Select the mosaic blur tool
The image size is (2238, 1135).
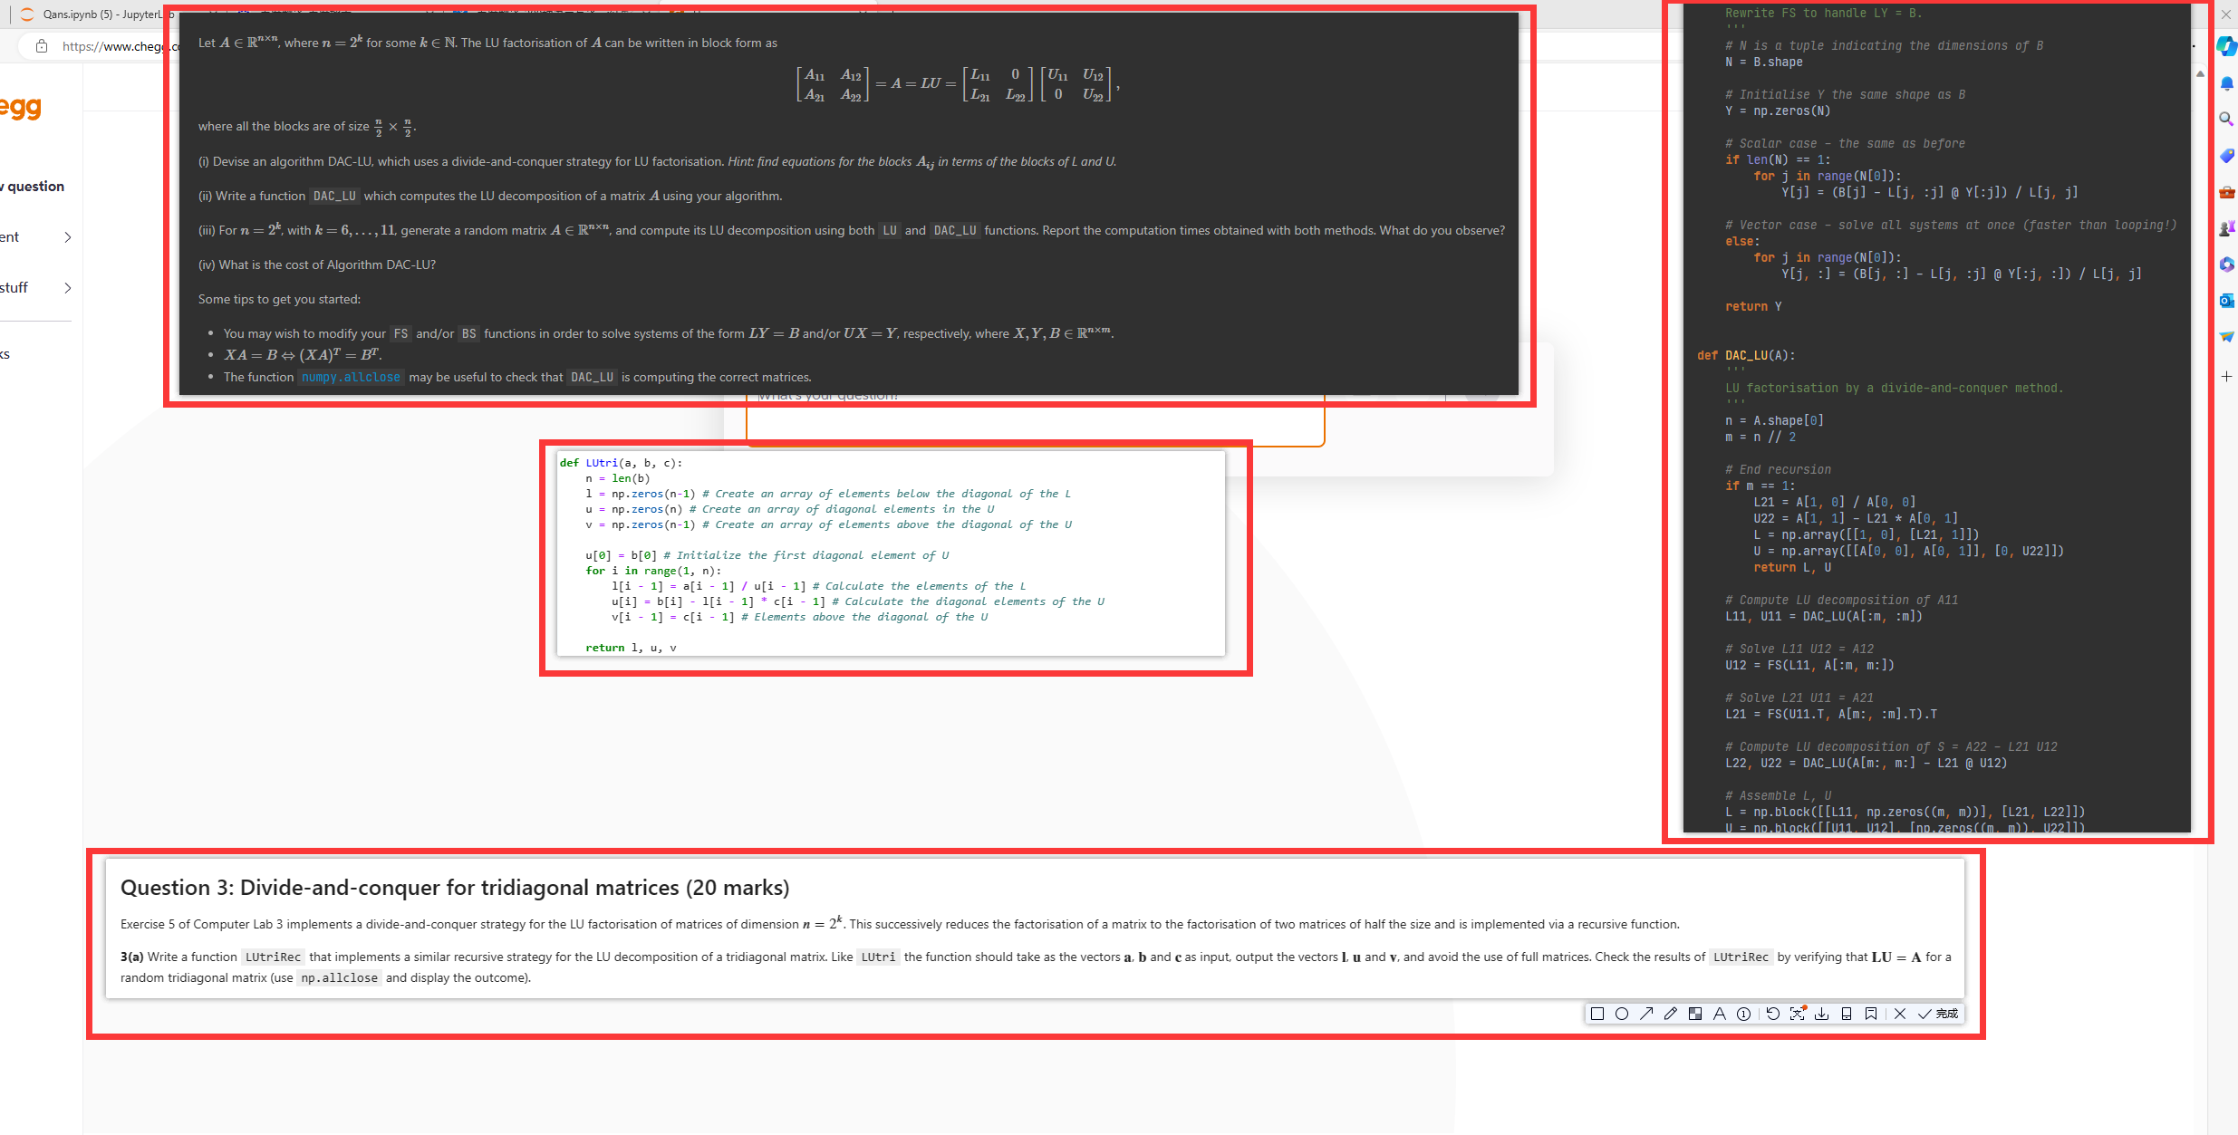click(1696, 1014)
